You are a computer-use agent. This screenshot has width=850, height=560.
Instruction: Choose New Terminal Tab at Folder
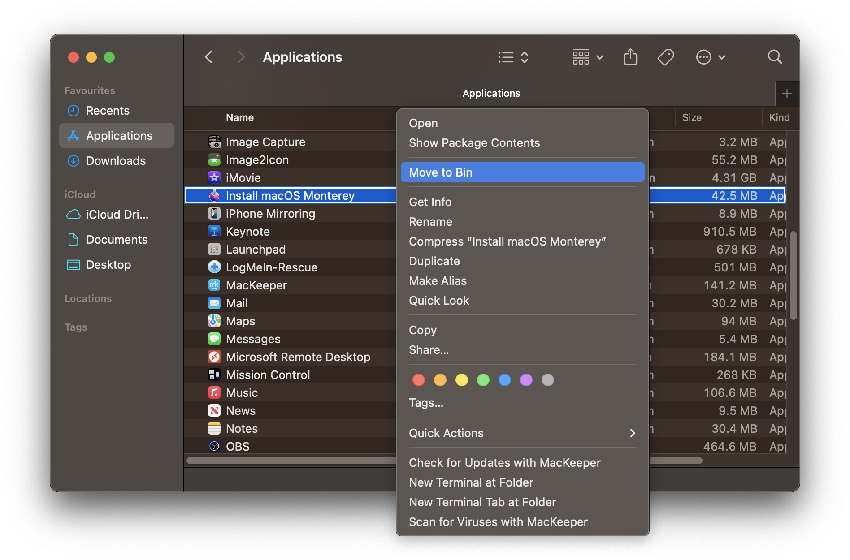tap(523, 502)
